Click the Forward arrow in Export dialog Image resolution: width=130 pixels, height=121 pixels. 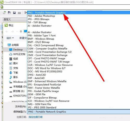click(x=12, y=31)
